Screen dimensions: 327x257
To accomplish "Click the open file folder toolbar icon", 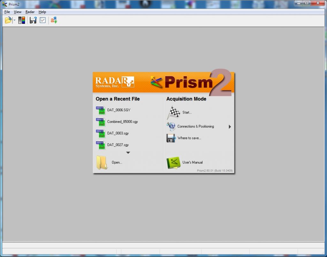I will (x=8, y=20).
